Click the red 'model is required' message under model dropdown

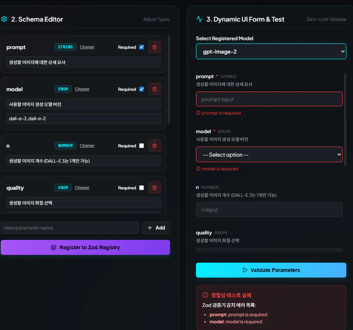pos(220,169)
